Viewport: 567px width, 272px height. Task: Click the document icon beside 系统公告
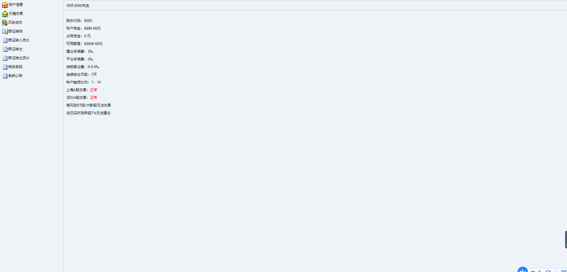point(5,76)
